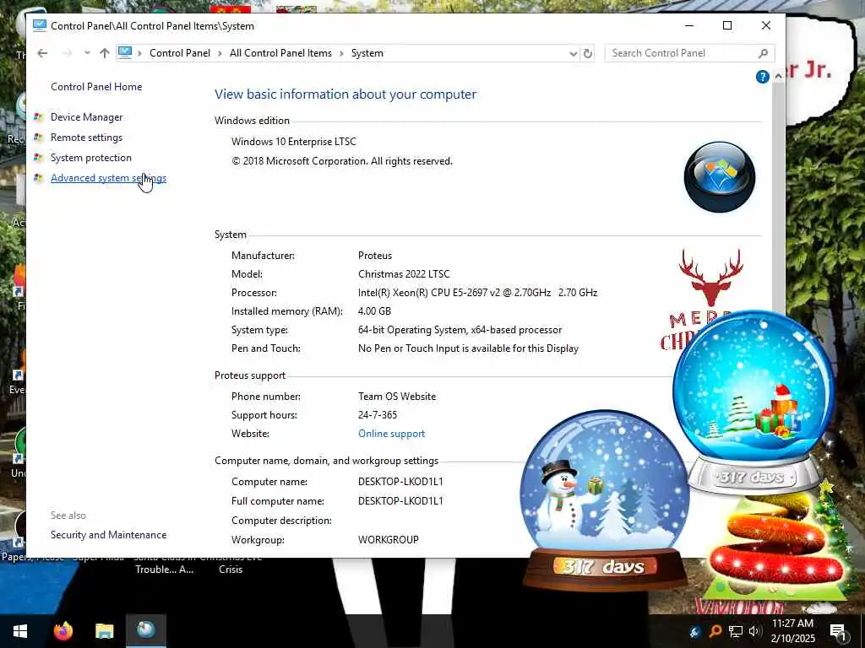This screenshot has height=648, width=865.
Task: Click the blue tray icon left of magnifier
Action: 696,631
